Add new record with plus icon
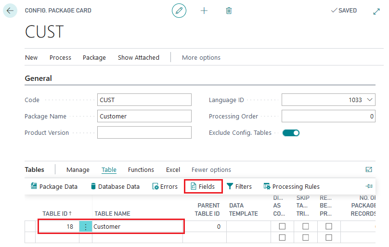 204,11
